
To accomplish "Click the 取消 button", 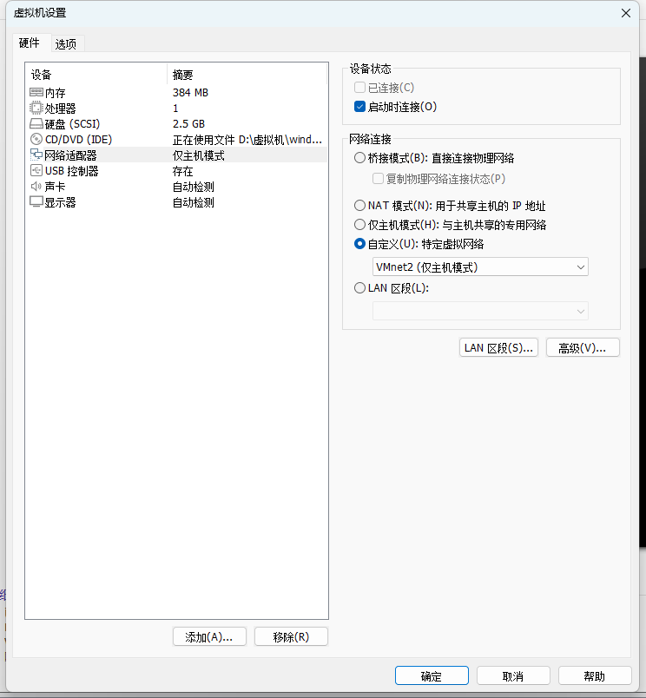I will [x=513, y=675].
